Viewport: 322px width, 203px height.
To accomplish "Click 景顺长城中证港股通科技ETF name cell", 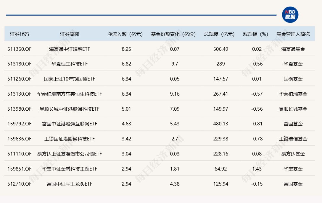I will click(x=70, y=109).
